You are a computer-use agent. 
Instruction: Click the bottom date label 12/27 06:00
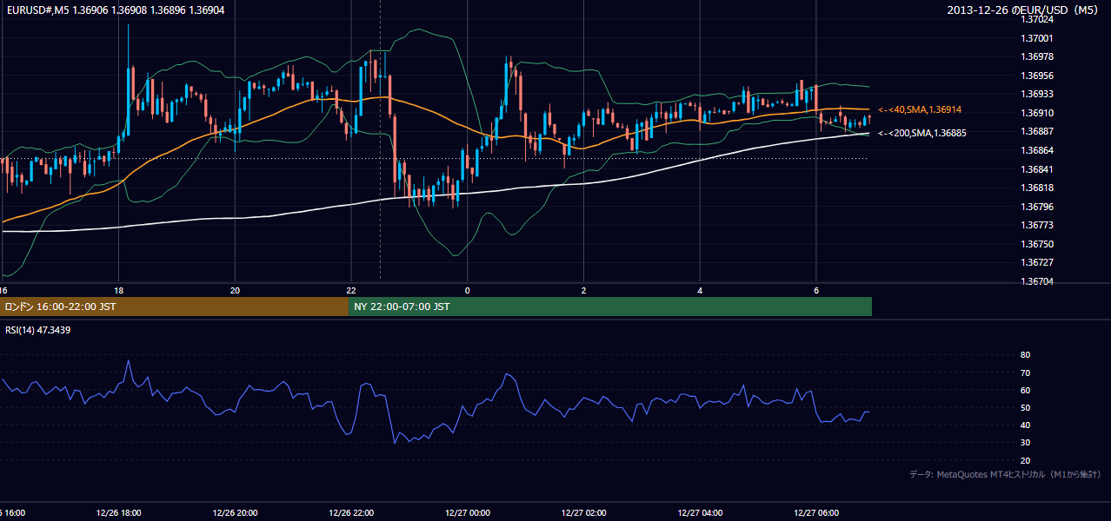coord(816,513)
